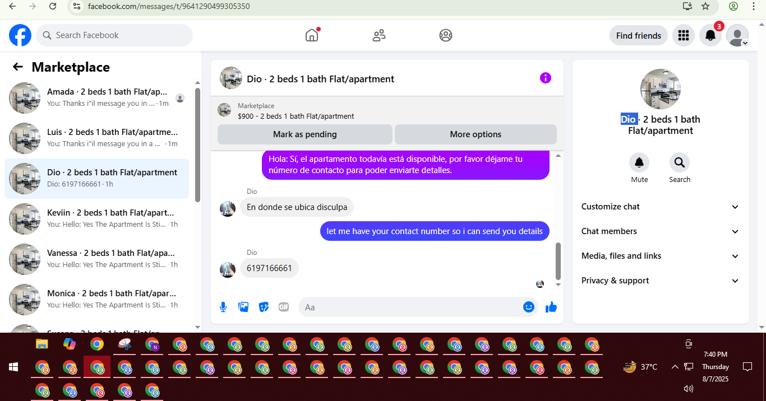Go back using the Marketplace back arrow
This screenshot has height=401, width=766.
coord(18,67)
